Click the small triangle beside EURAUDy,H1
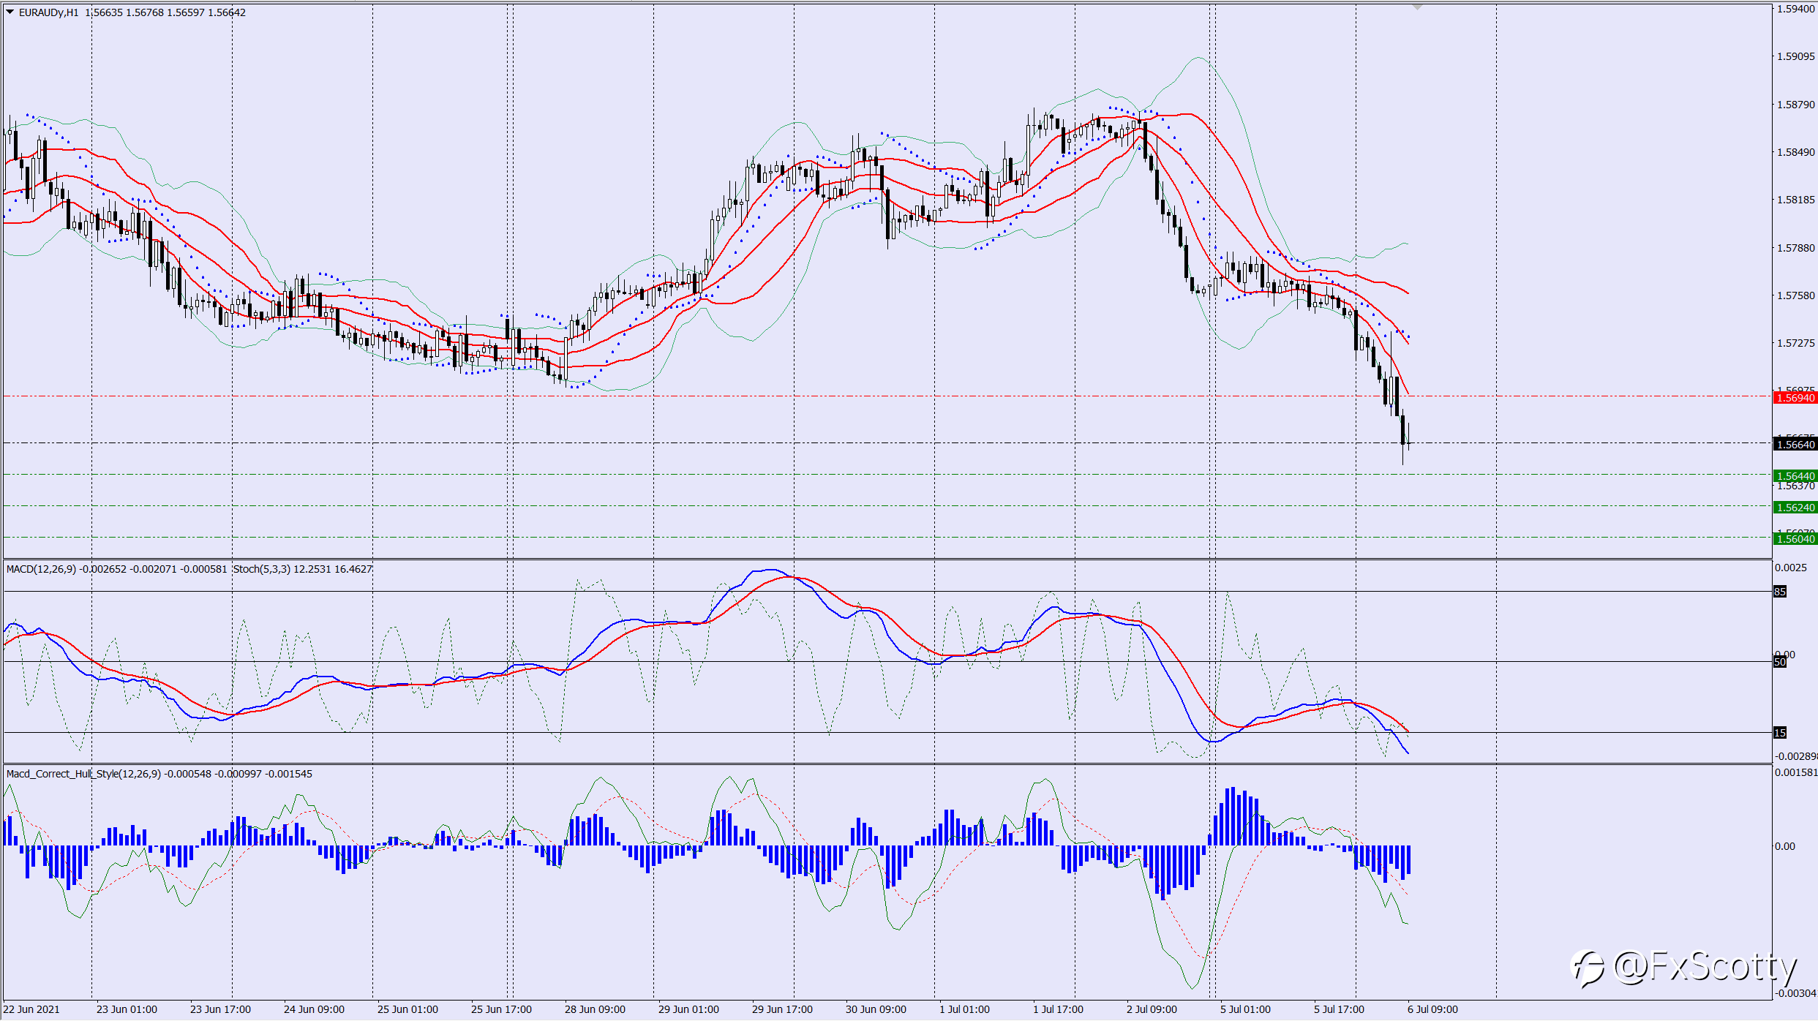This screenshot has height=1021, width=1818. click(10, 12)
